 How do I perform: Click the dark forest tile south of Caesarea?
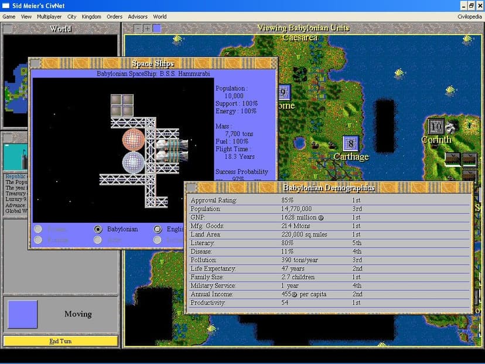299,74
